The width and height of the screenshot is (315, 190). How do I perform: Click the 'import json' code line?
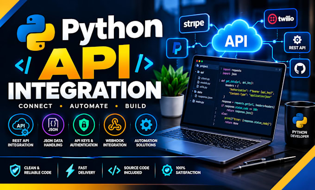pyautogui.click(x=229, y=74)
